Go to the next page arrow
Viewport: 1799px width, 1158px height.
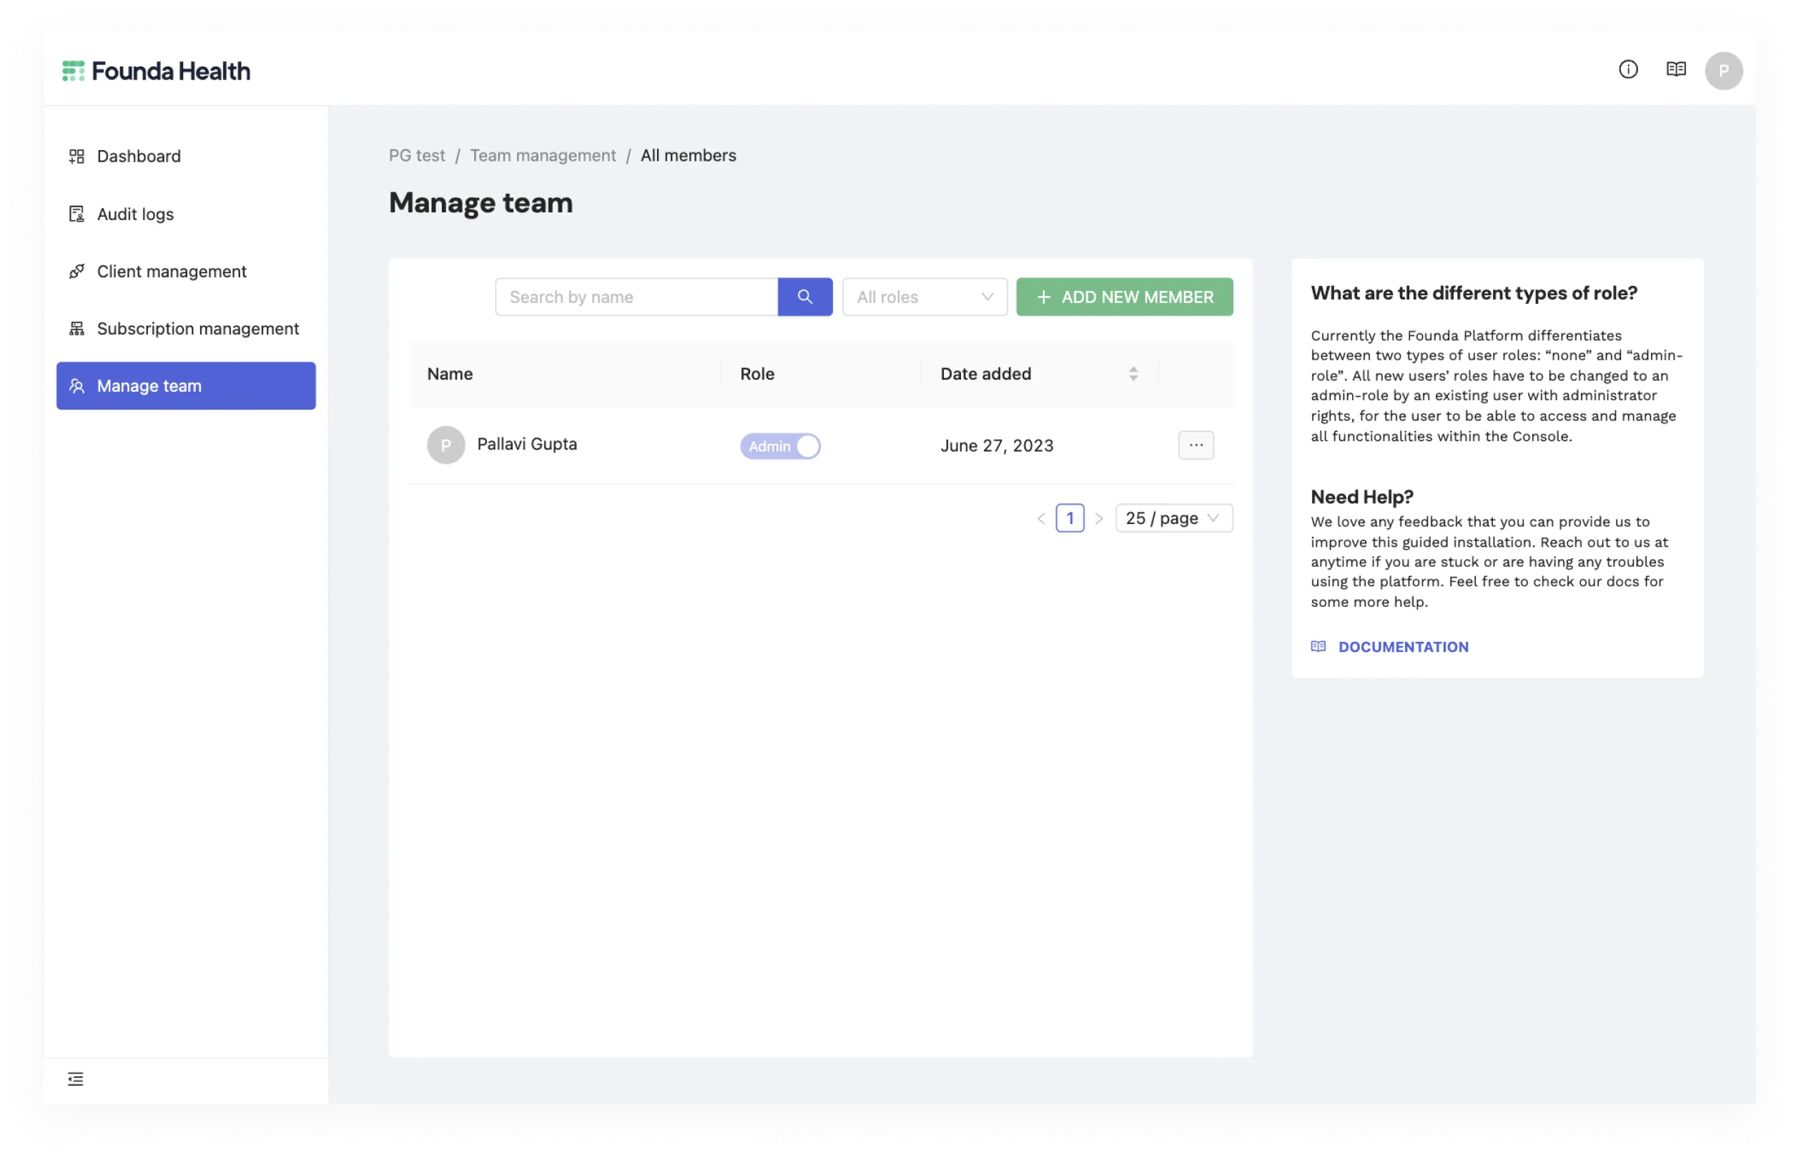pos(1099,518)
